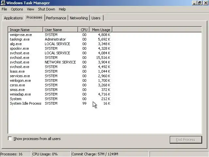Select the spoolsv.exe process
209x157 pixels.
click(x=60, y=48)
